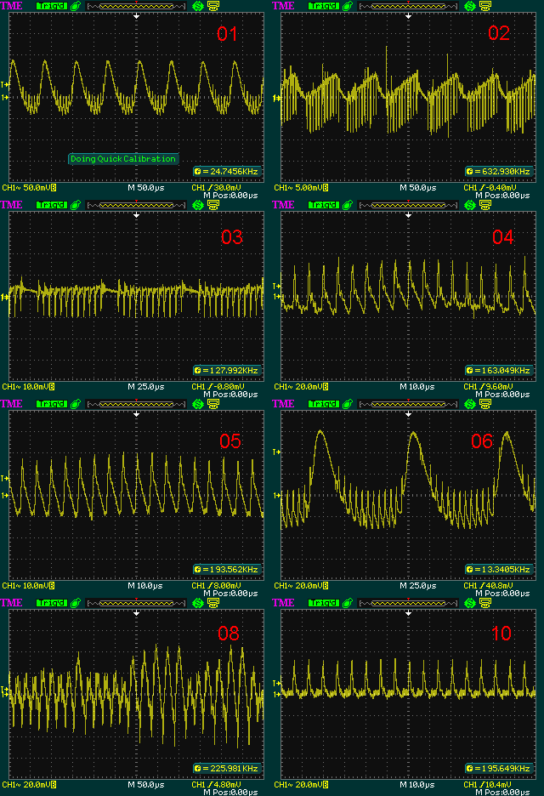Select the 632.930KHz frequency readout
Screen dimensions: 544x796
coord(499,172)
